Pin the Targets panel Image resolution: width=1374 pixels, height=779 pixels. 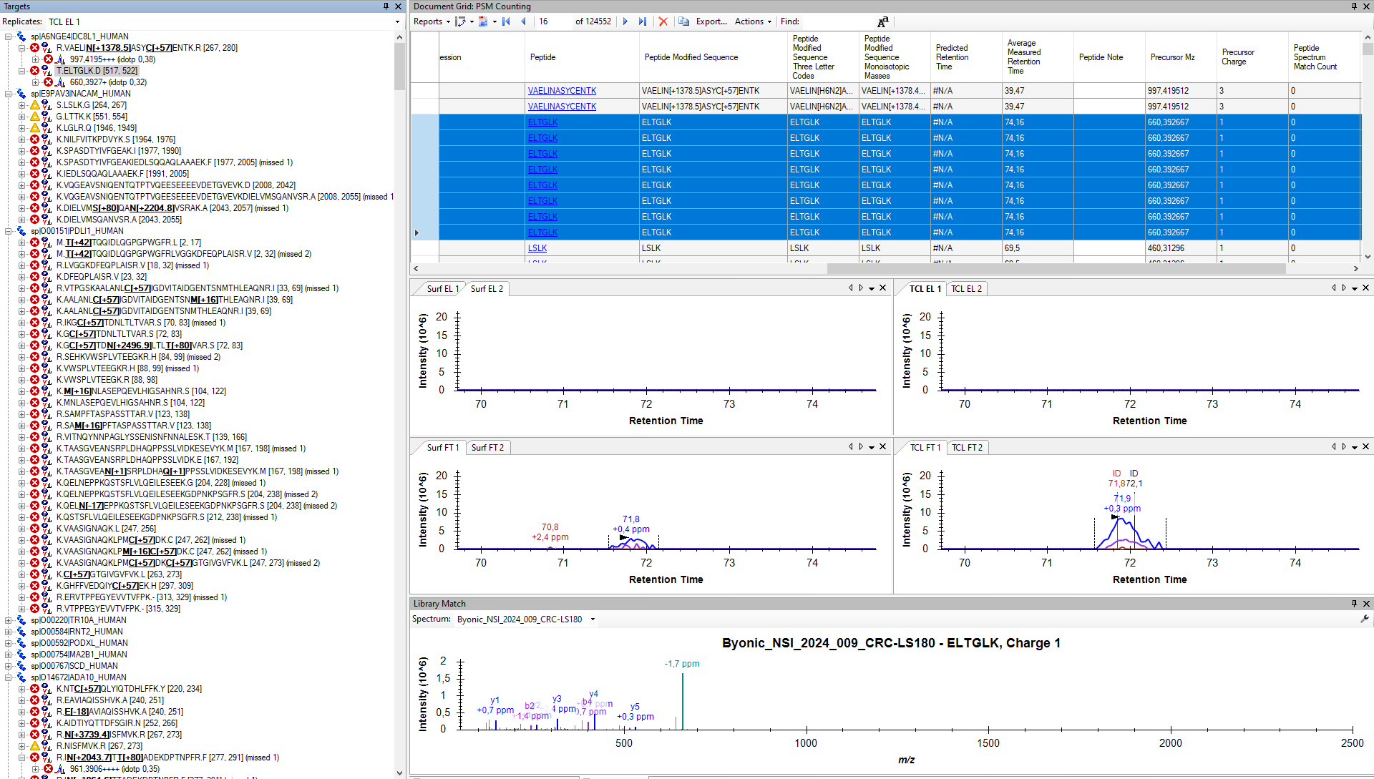[x=386, y=6]
